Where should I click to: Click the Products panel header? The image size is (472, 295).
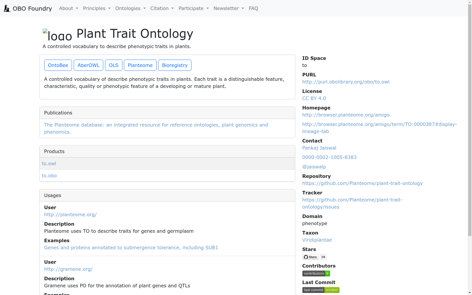click(167, 151)
